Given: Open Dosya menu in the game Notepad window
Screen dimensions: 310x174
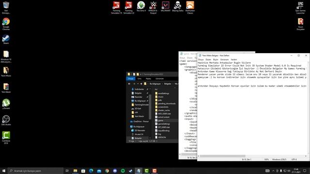Looking at the screenshot, I should click(x=182, y=58).
